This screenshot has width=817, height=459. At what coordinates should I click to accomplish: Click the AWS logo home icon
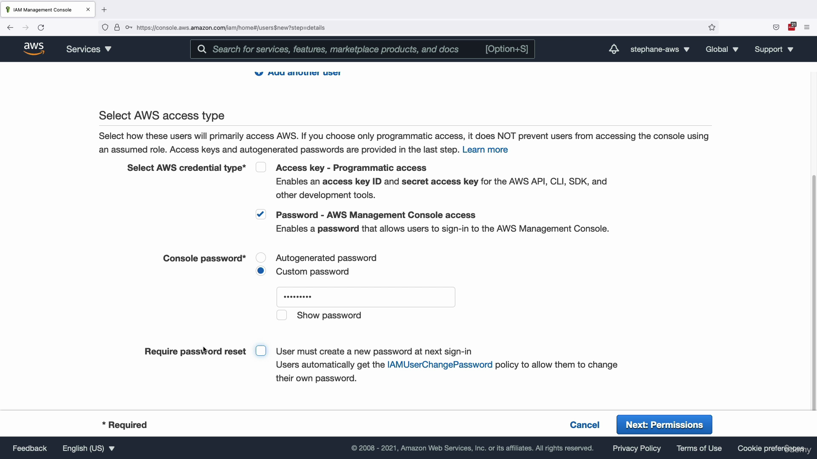(x=34, y=49)
